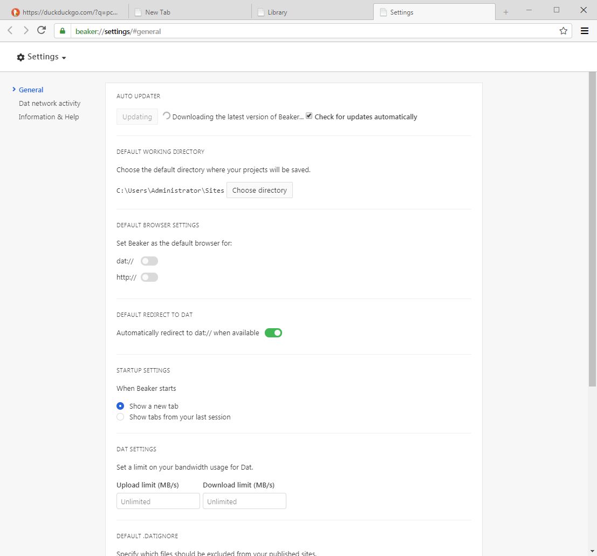Open a new tab with plus icon
This screenshot has width=597, height=556.
(505, 12)
